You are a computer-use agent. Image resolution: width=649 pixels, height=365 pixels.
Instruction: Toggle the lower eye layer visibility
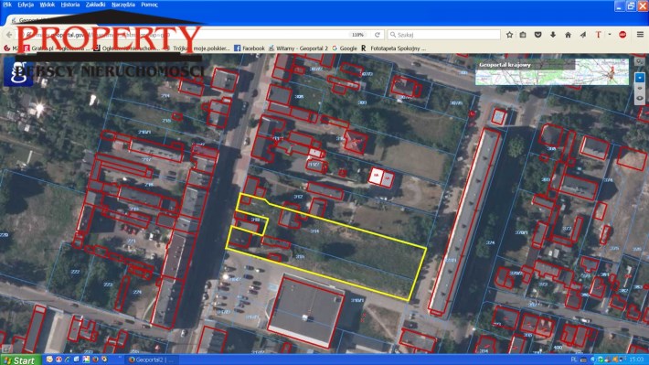tap(640, 99)
